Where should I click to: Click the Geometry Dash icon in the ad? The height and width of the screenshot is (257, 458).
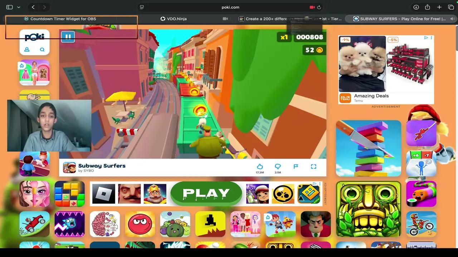pos(308,194)
